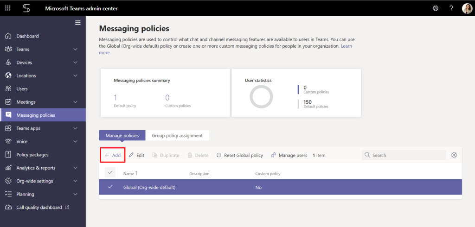This screenshot has width=475, height=227.
Task: Toggle the select-all header checkbox
Action: (110, 172)
